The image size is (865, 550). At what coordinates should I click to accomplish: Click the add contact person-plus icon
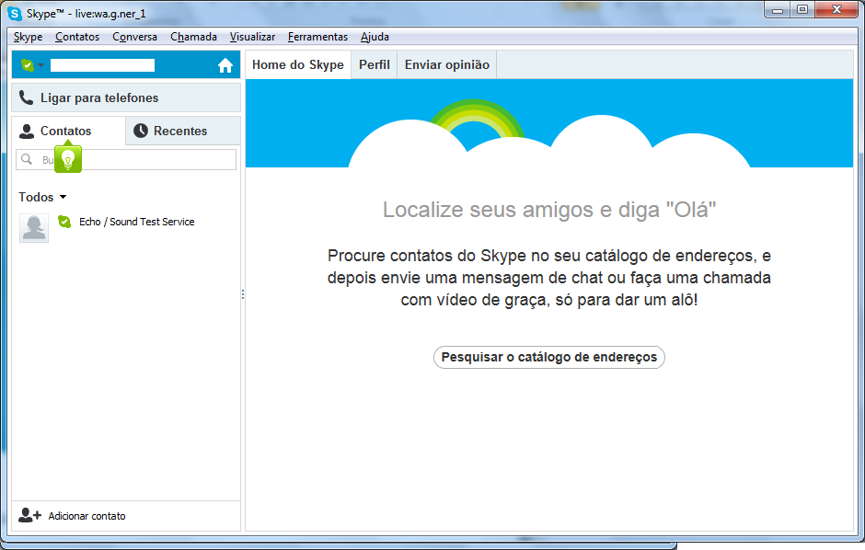click(x=29, y=515)
